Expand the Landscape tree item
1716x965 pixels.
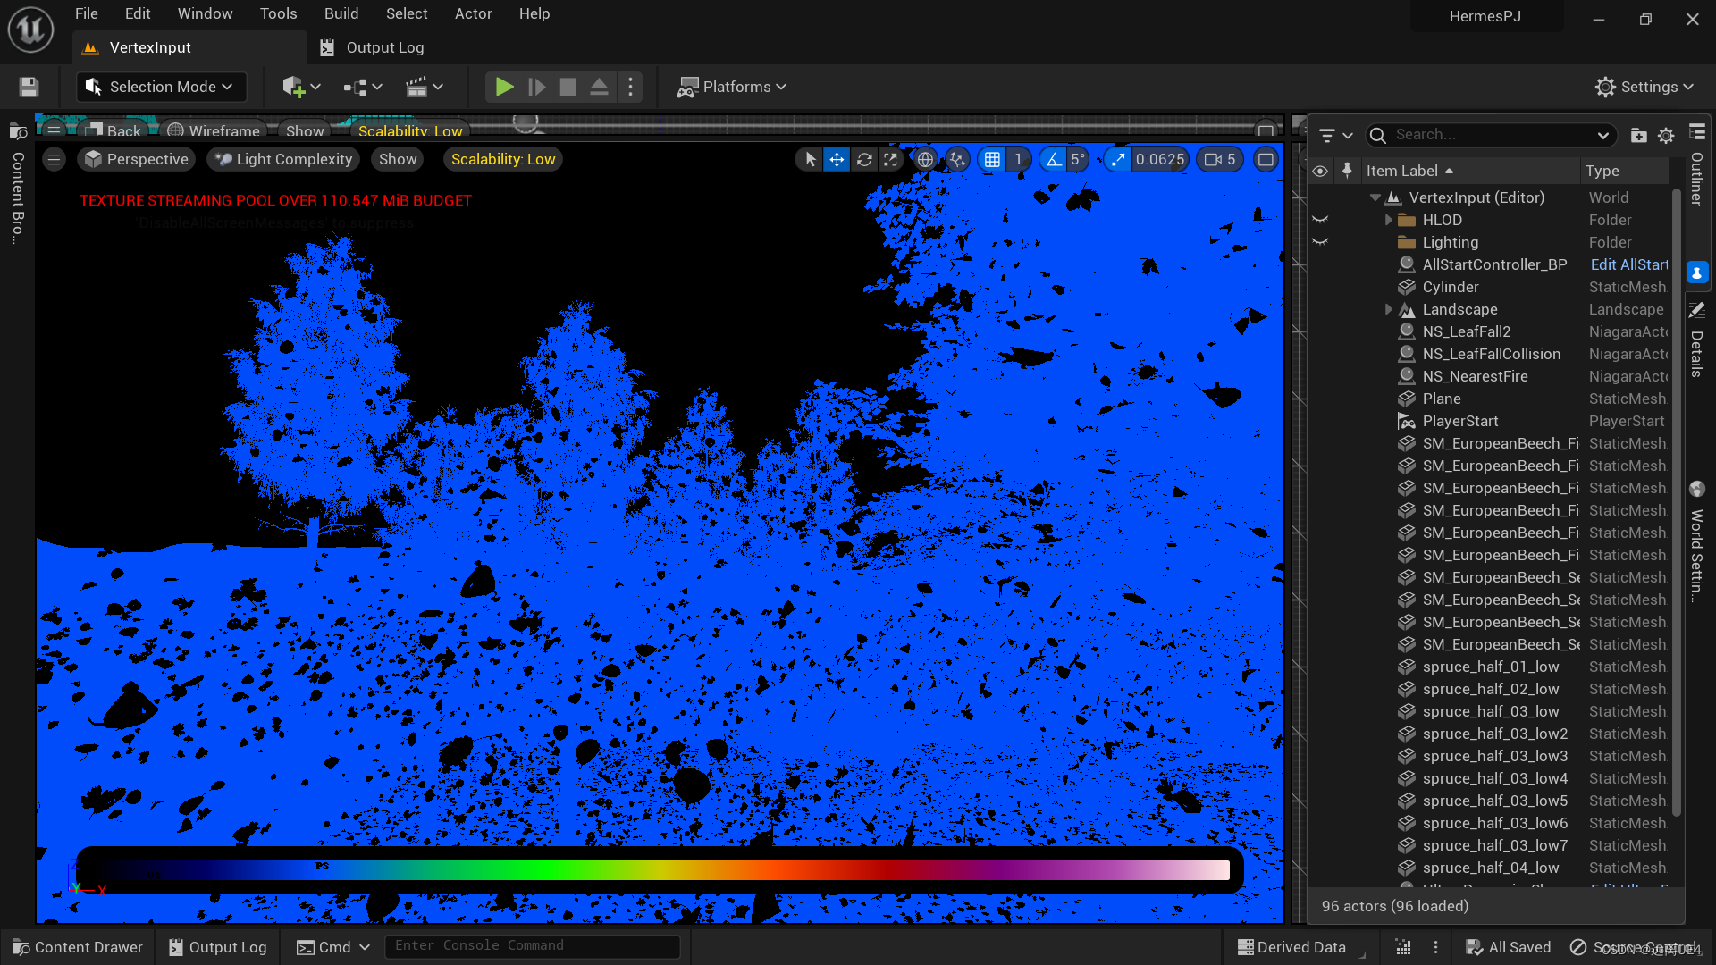click(1389, 309)
